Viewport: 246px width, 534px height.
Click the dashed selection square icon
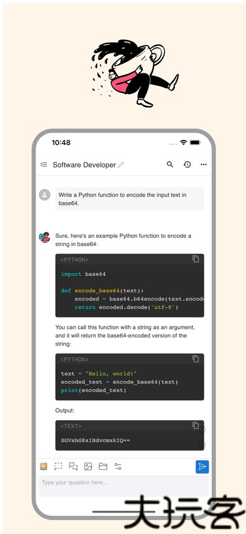[58, 466]
